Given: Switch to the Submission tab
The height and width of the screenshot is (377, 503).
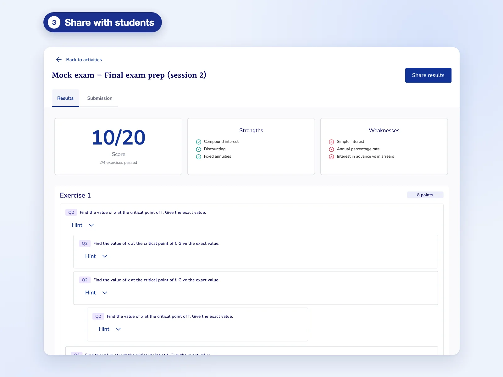Looking at the screenshot, I should [x=100, y=98].
